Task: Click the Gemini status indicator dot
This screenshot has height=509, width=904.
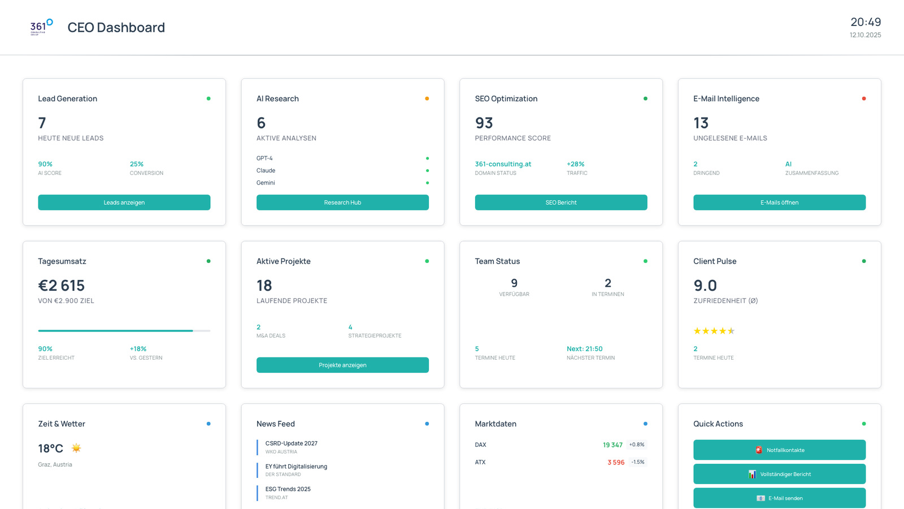Action: (427, 183)
